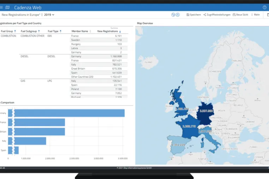Expand Other Countries (25) row
The image size is (269, 179).
coord(99,77)
